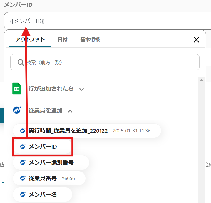
Task: Click the icon beside 従業員番号
Action: click(x=23, y=178)
